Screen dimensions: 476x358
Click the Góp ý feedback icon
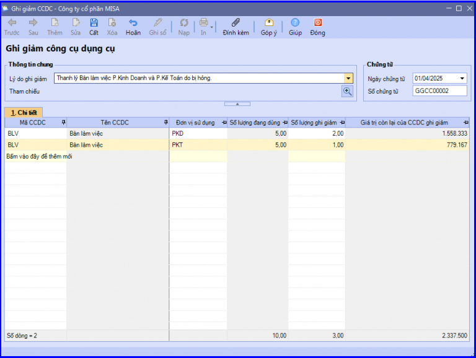point(268,22)
